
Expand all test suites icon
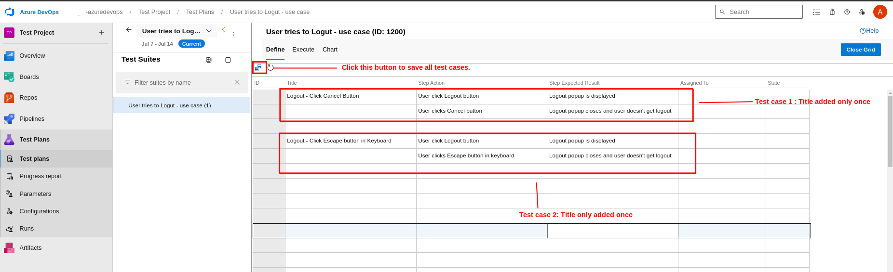point(209,60)
